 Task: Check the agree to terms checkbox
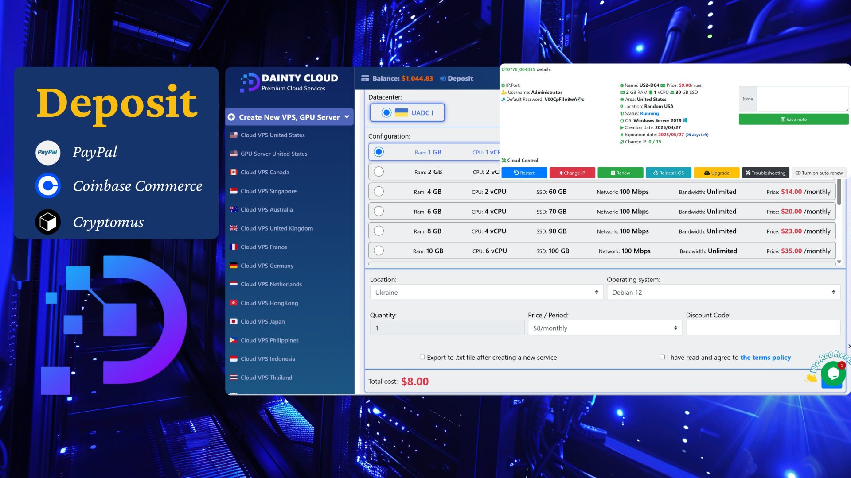tap(662, 357)
